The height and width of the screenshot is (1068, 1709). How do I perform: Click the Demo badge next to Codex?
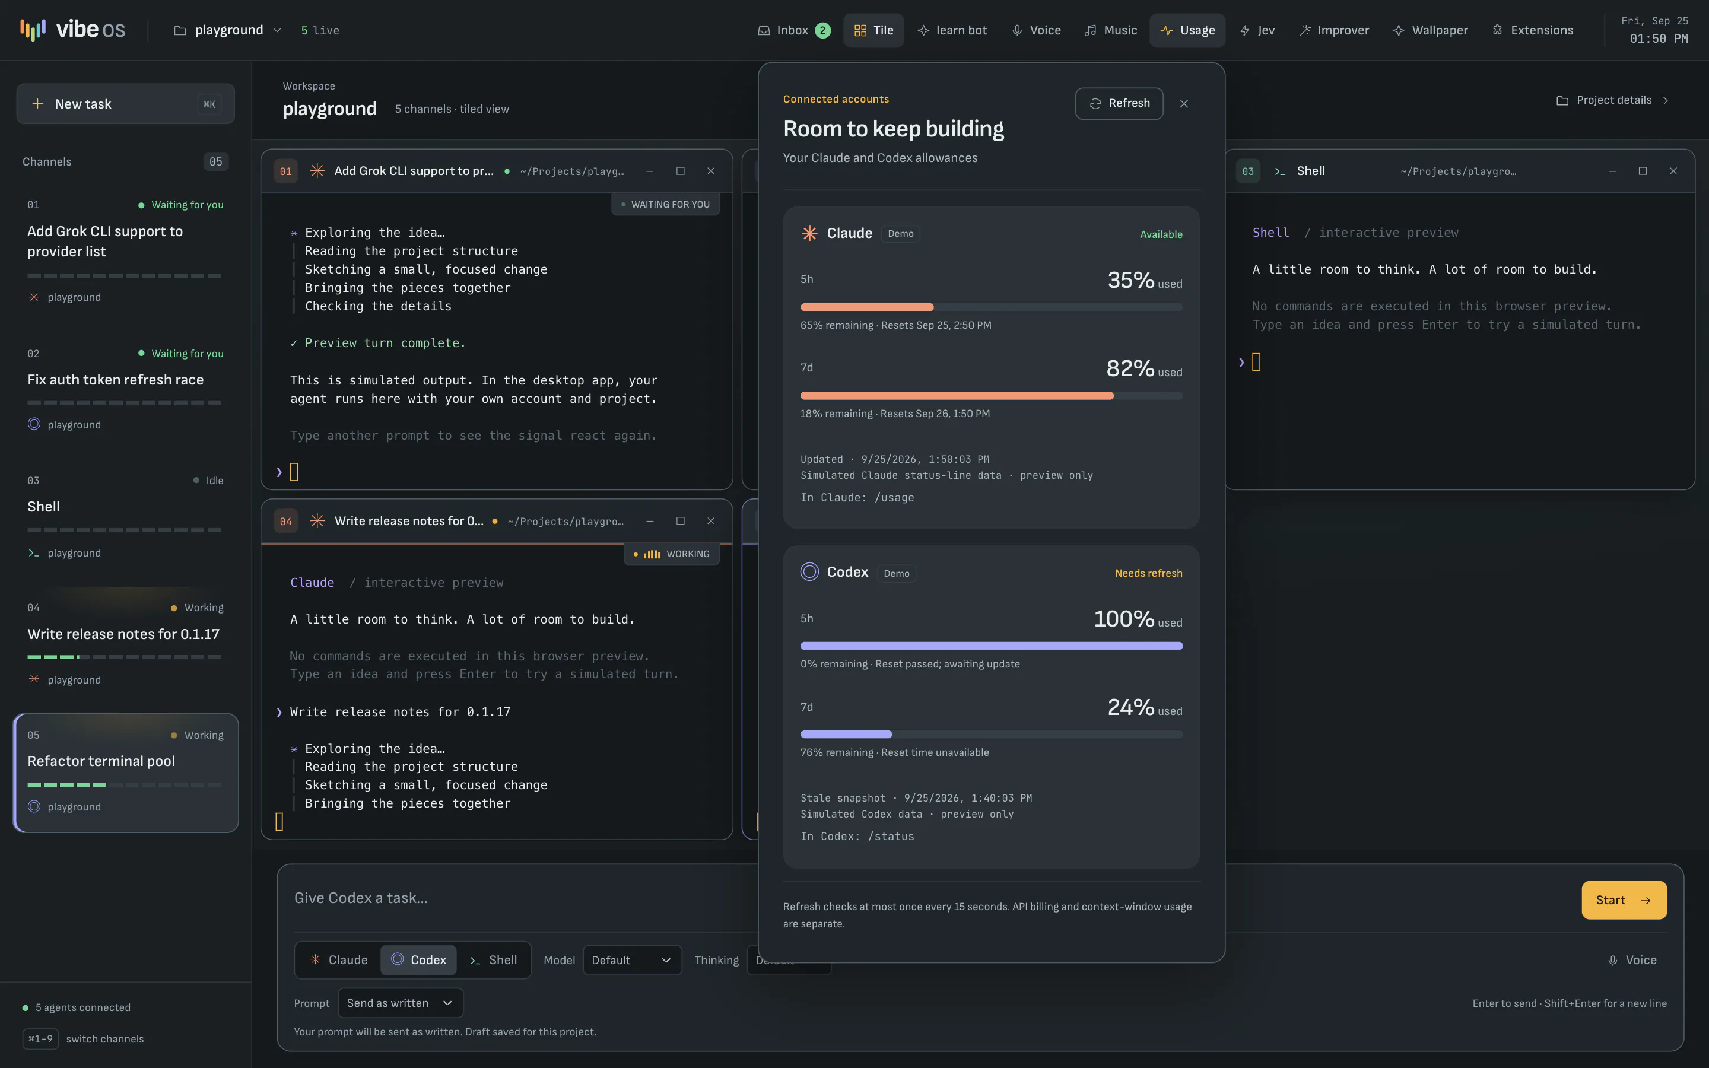[x=896, y=574]
